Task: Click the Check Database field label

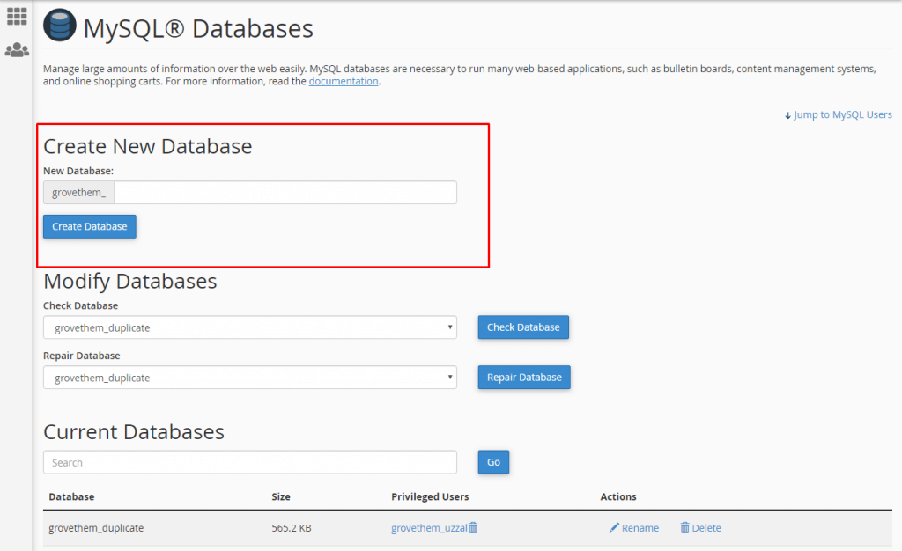Action: 80,305
